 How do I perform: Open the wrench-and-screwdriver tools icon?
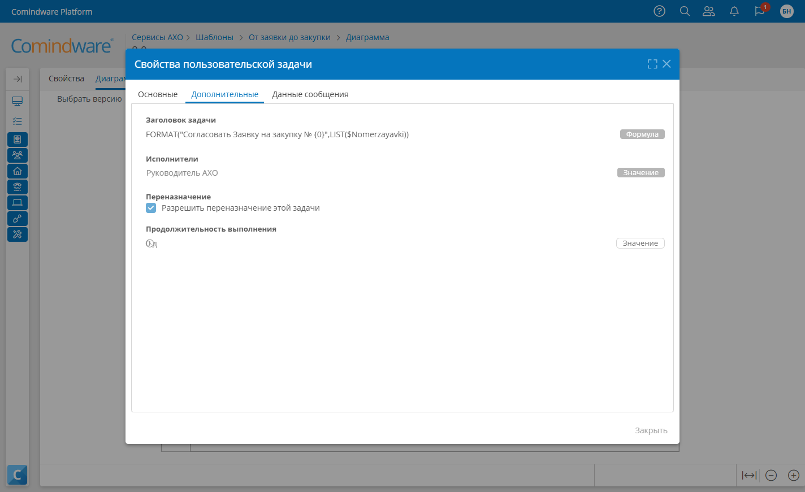(x=18, y=234)
